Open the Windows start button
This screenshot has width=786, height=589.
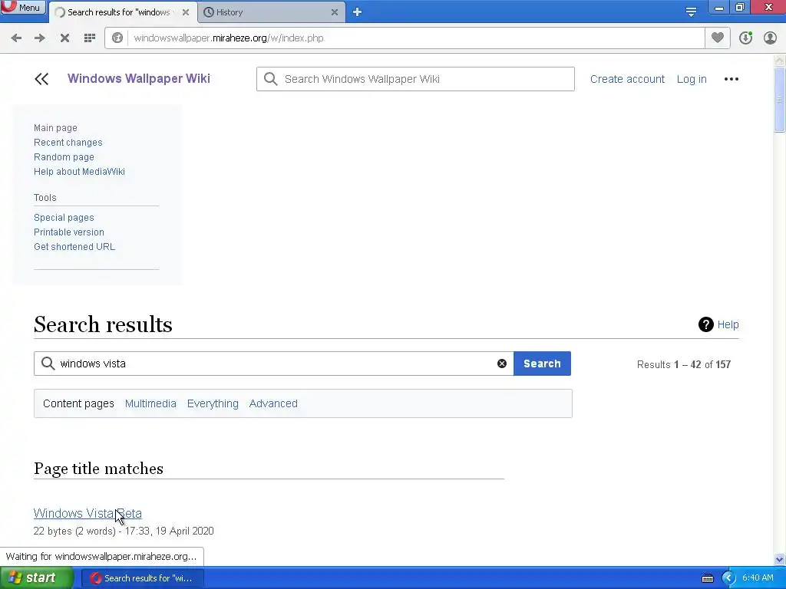[37, 578]
